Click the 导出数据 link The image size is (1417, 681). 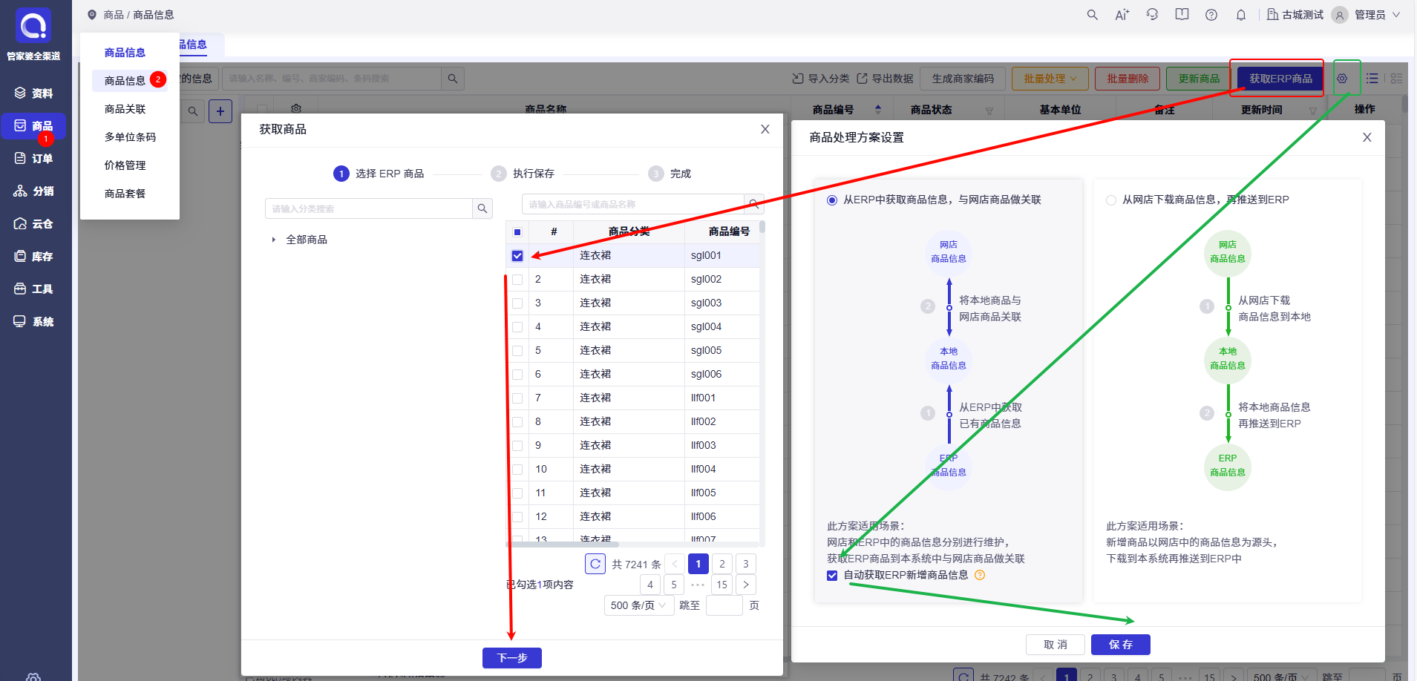(x=885, y=79)
